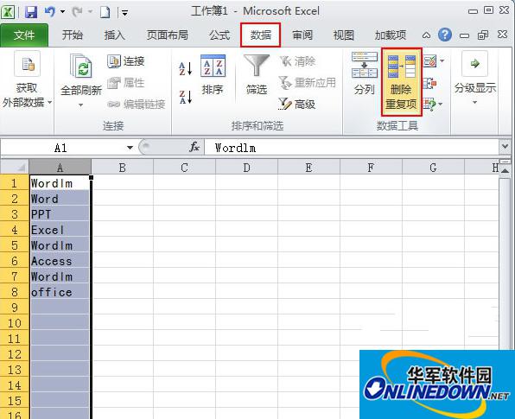
Task: Click cell A5 containing Wordlm
Action: pos(60,245)
